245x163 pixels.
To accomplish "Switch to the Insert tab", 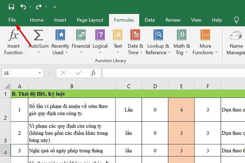I will click(60, 20).
